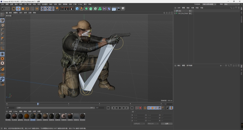Add a floor/environment grid object
This screenshot has width=243, height=130.
[x=114, y=9]
